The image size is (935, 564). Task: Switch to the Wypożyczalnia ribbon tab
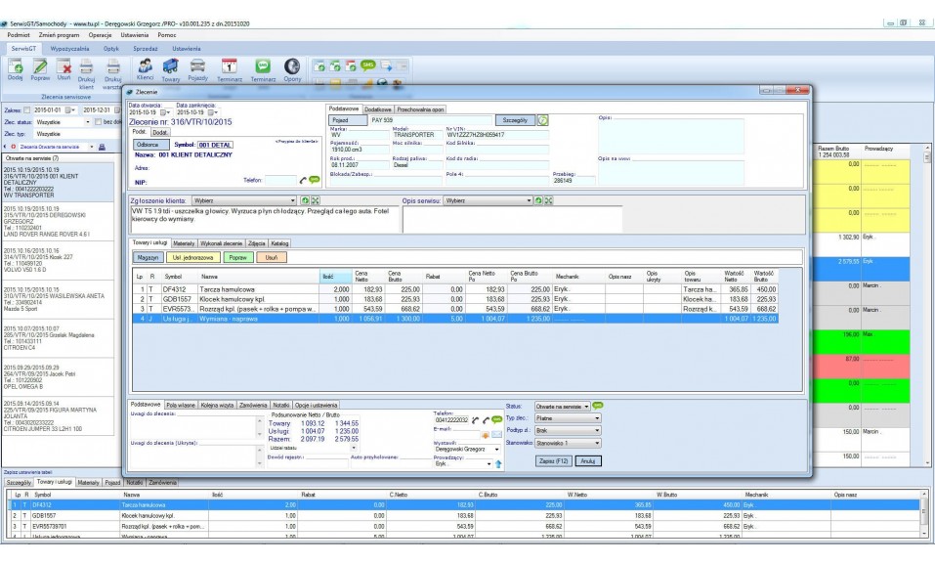(x=69, y=48)
